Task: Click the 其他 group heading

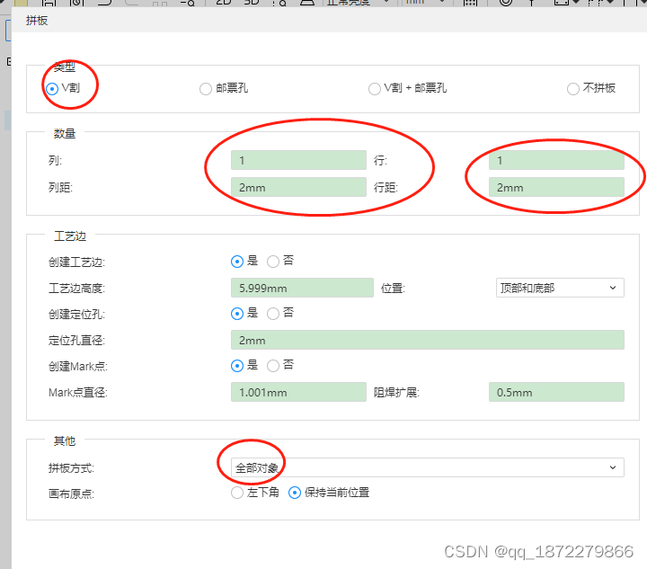Action: click(x=65, y=441)
